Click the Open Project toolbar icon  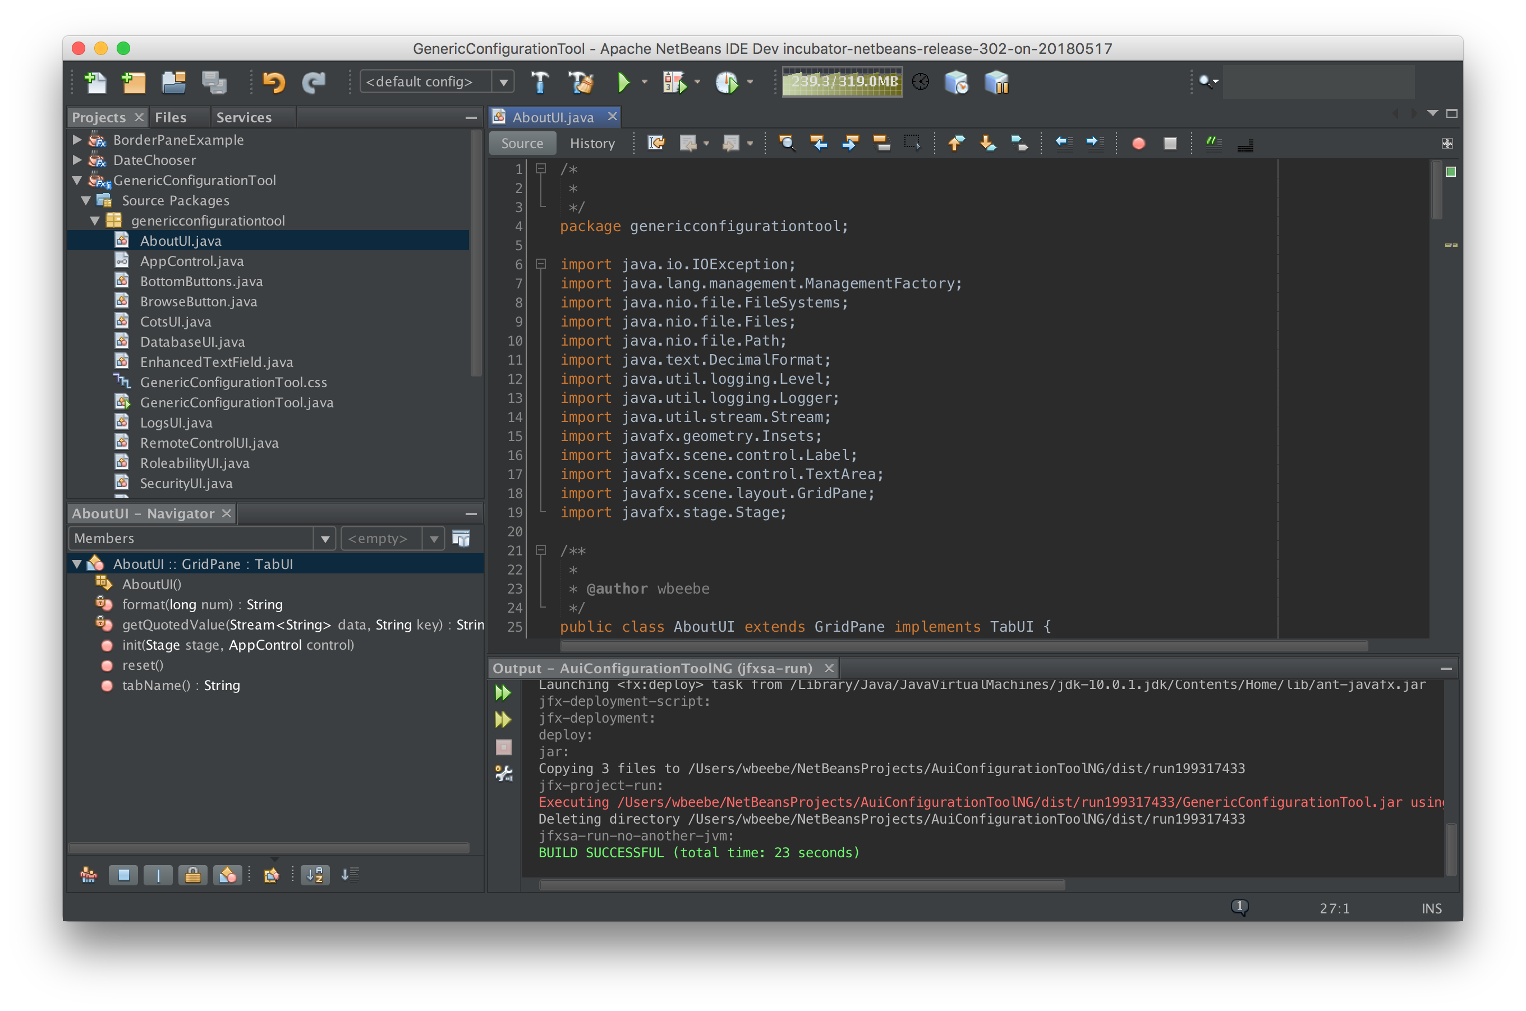click(173, 82)
